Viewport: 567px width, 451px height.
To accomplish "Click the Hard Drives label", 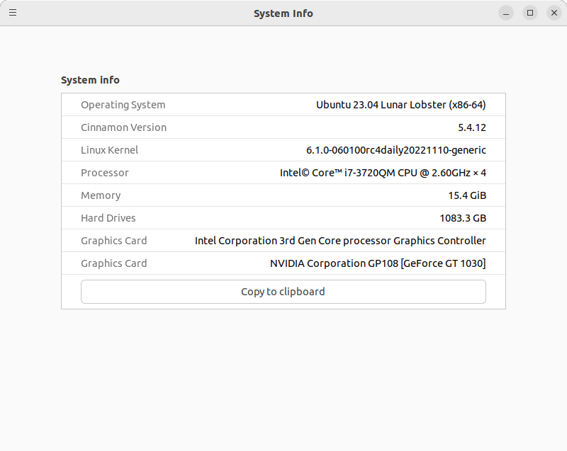I will (x=108, y=218).
